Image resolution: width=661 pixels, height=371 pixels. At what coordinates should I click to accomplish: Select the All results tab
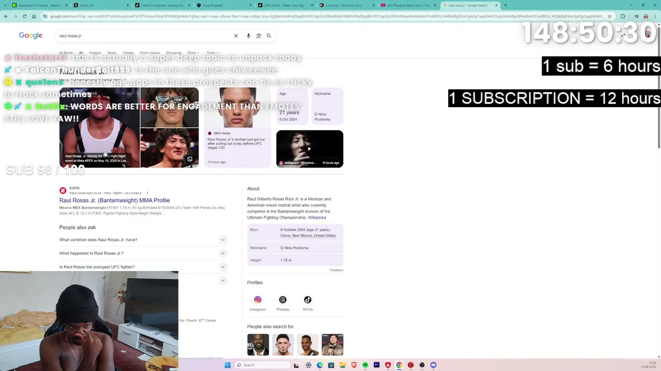coord(81,53)
